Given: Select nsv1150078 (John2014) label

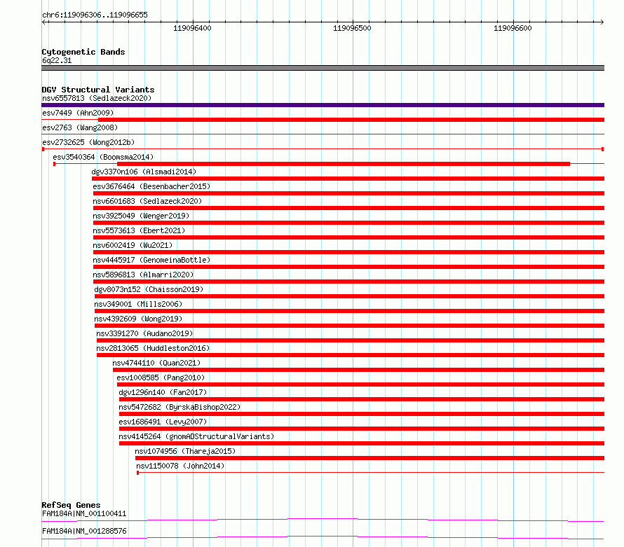Looking at the screenshot, I should (180, 466).
